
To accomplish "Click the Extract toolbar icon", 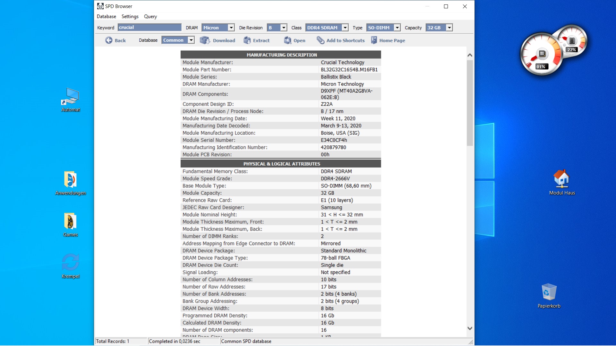I will (247, 40).
